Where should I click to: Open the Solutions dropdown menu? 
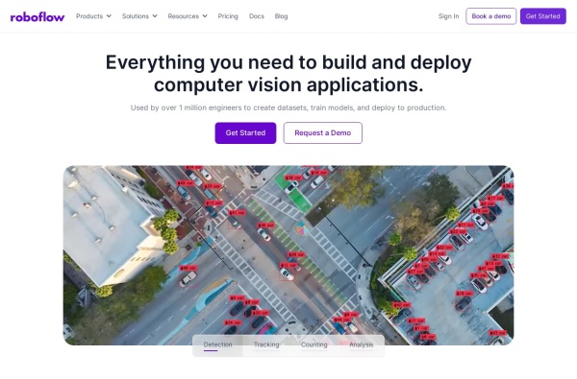139,16
